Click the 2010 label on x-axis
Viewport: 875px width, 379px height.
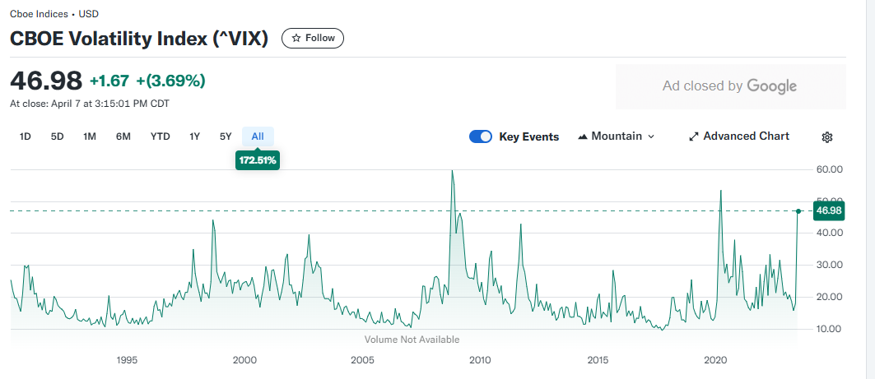pos(480,360)
